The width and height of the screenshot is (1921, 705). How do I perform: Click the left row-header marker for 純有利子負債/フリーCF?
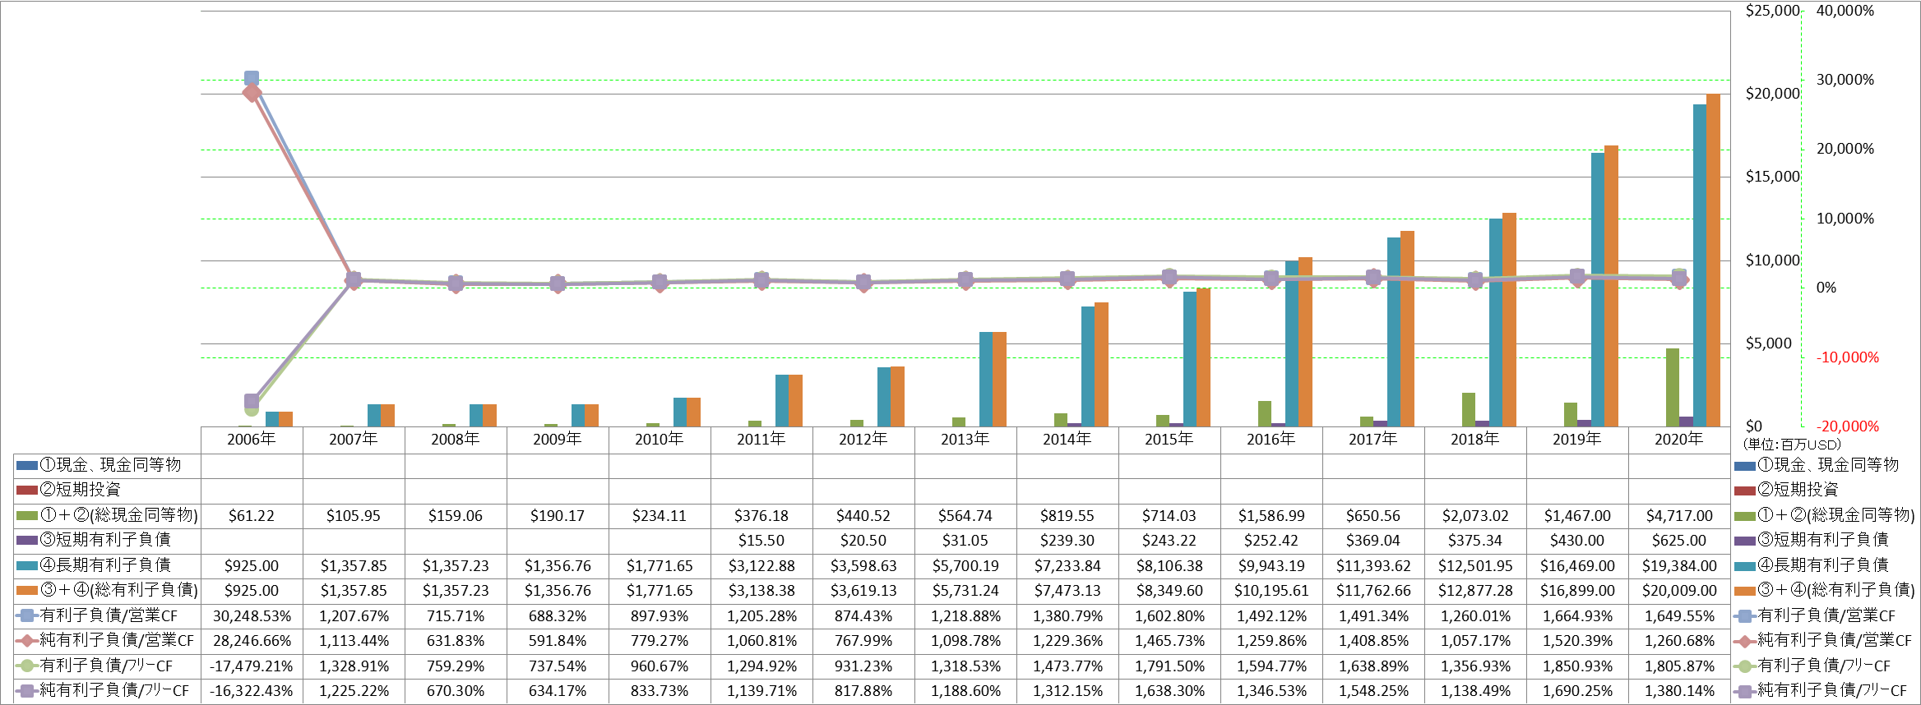27,691
